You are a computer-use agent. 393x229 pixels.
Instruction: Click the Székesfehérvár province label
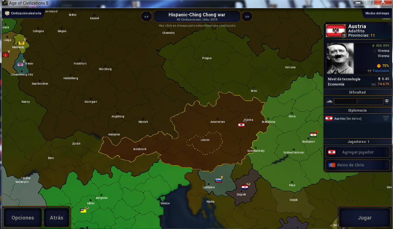[x=294, y=153]
